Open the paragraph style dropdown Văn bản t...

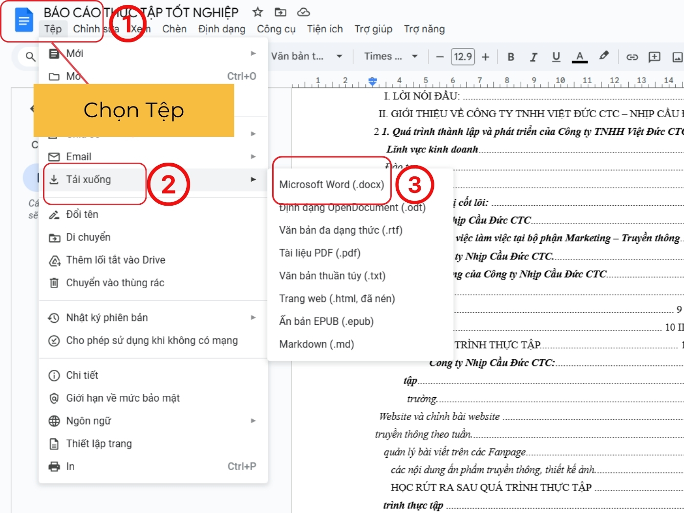[306, 56]
